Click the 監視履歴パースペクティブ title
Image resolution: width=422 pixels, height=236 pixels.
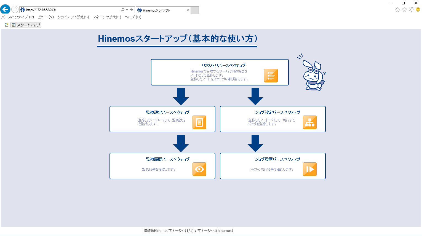click(x=168, y=159)
